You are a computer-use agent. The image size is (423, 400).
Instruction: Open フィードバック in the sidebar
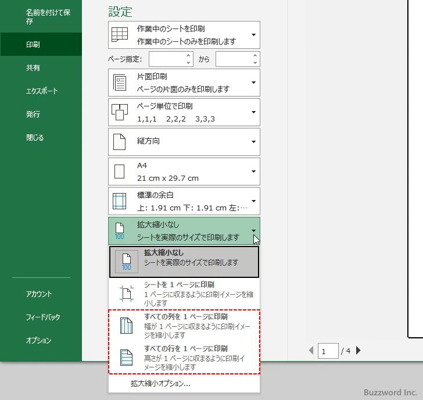point(41,317)
